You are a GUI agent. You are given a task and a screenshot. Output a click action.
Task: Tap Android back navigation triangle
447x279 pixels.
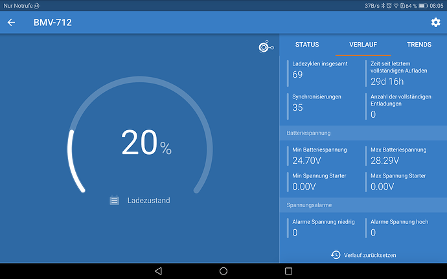(x=158, y=271)
